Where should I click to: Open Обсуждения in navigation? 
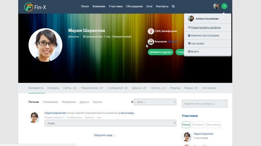(x=134, y=6)
